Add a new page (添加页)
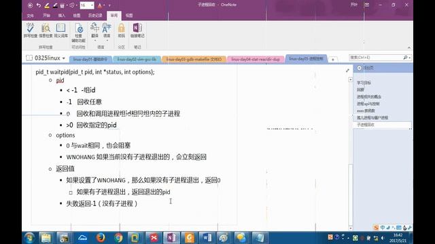The height and width of the screenshot is (244, 435). (366, 68)
